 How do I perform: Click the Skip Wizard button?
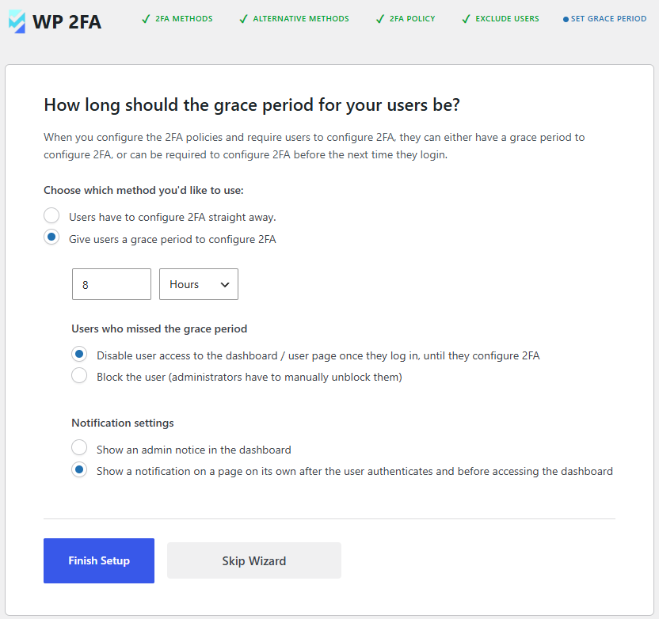(x=254, y=560)
